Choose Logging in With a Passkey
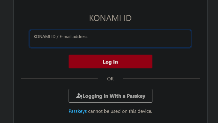The height and width of the screenshot is (123, 218). point(110,96)
